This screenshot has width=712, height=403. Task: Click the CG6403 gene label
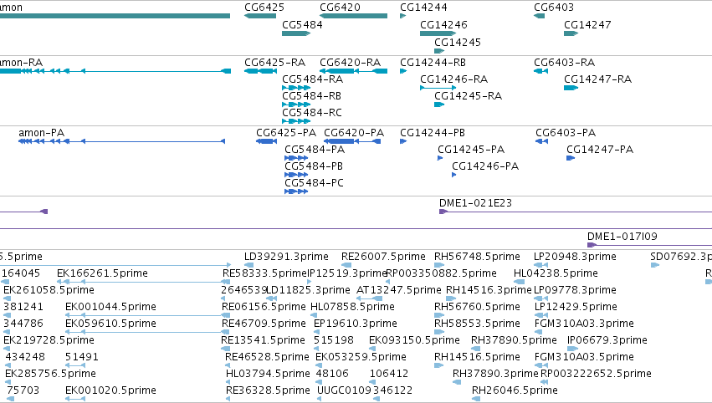point(554,8)
